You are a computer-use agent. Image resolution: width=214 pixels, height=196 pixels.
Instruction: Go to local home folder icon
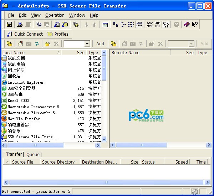[x=20, y=44]
